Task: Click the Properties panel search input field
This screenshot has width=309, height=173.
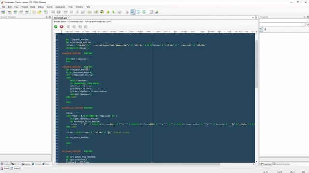Action: (x=282, y=25)
